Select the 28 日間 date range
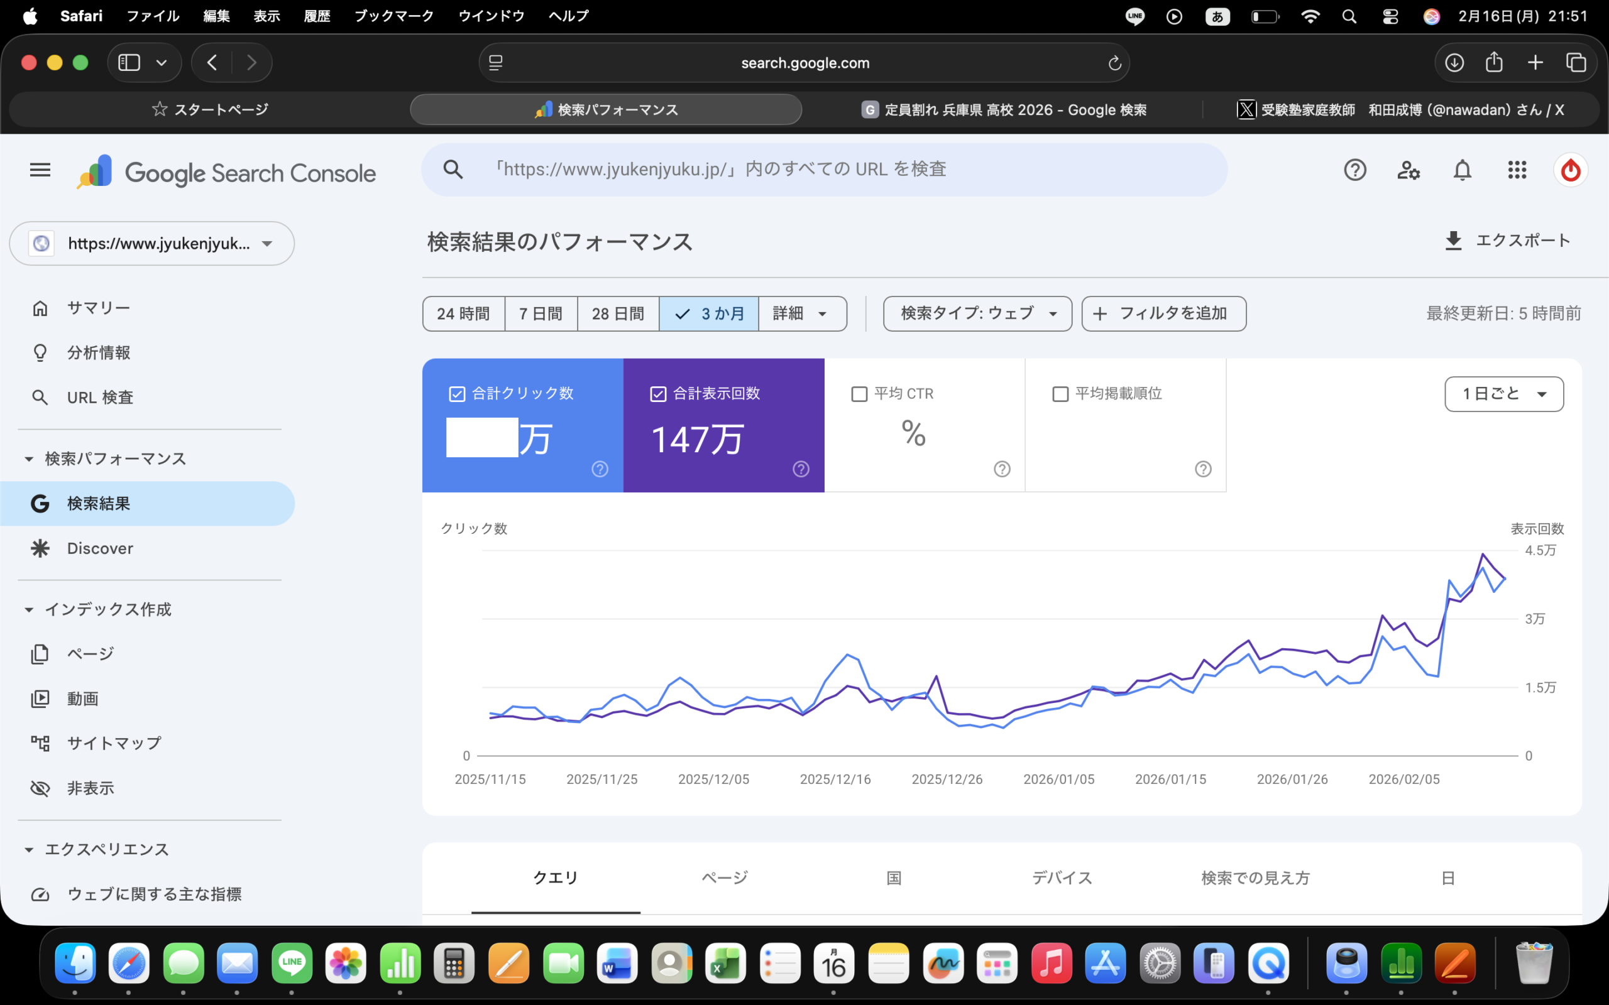Viewport: 1609px width, 1005px height. click(618, 313)
